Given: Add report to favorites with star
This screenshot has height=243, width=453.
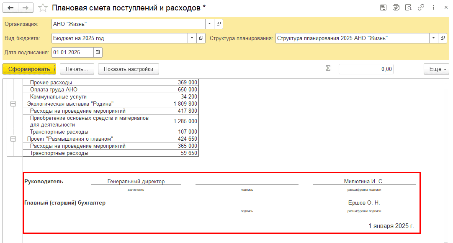Looking at the screenshot, I should (42, 8).
